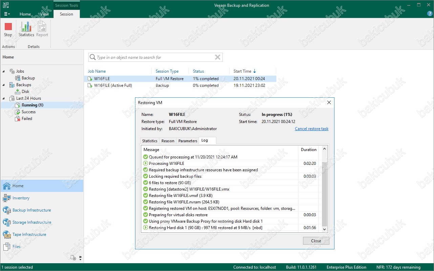This screenshot has width=434, height=271.
Task: Click the Jobs gear icon
Action: (x=12, y=71)
